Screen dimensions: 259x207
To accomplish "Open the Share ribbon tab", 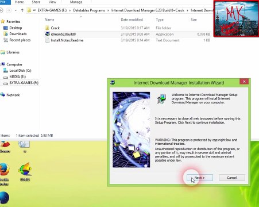I will coord(36,2).
